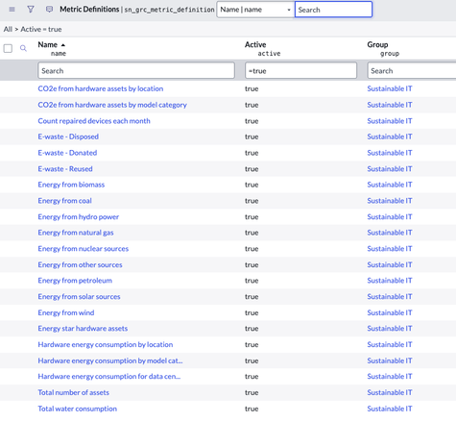The image size is (456, 422).
Task: Click the Group column header
Action: (x=377, y=44)
